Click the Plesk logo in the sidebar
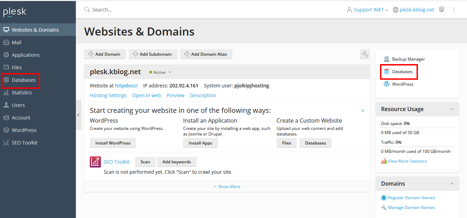Image resolution: width=467 pixels, height=218 pixels. pos(15,12)
